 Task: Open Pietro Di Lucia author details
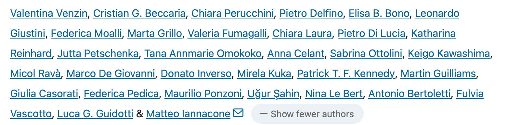click(371, 34)
